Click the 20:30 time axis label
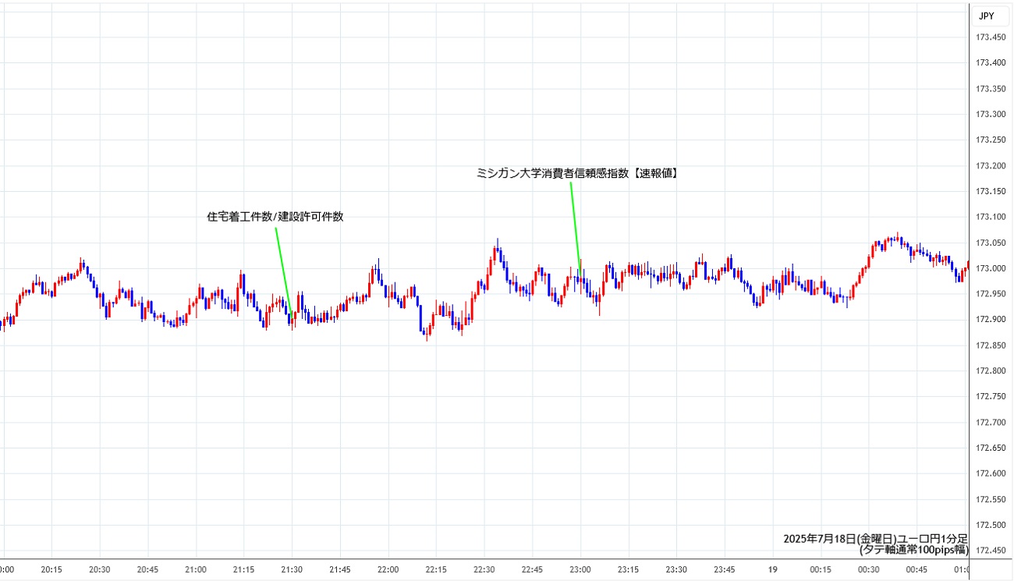The width and height of the screenshot is (1014, 581). coord(100,570)
